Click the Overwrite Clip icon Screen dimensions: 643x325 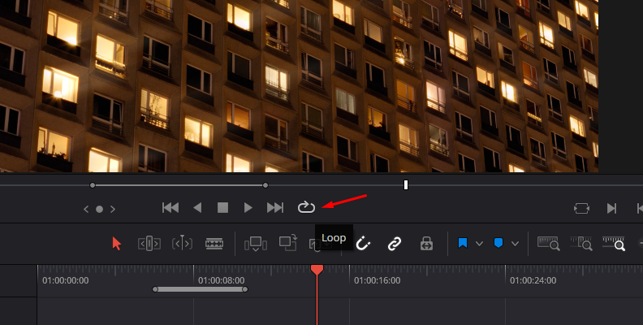[x=288, y=242]
